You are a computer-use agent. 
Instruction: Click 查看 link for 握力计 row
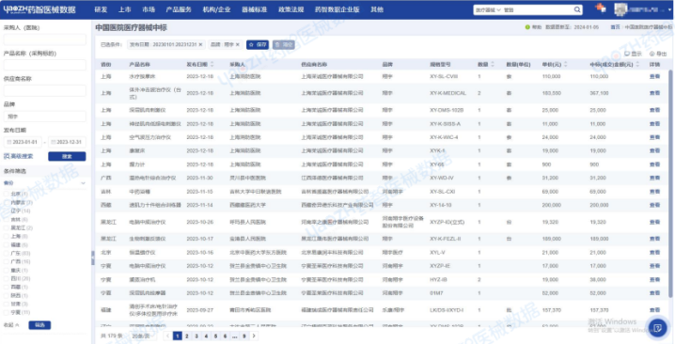(x=654, y=164)
